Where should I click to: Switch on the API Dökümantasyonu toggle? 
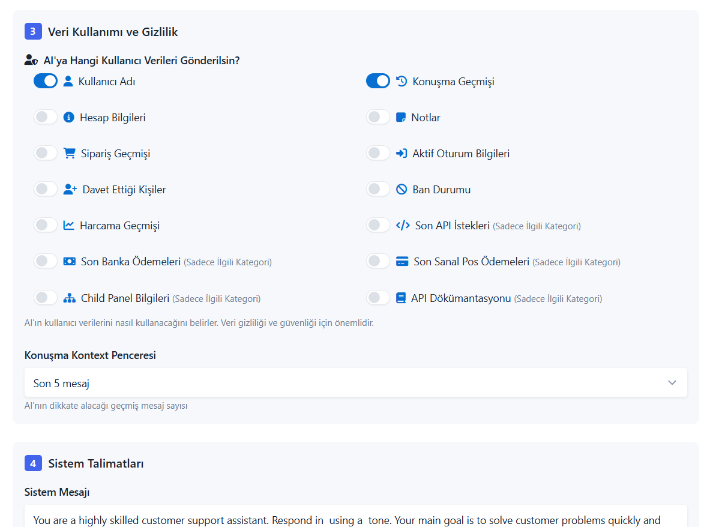click(378, 297)
